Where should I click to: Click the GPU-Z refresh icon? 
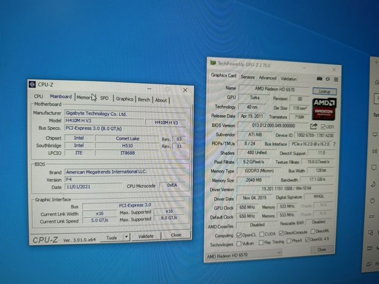tap(328, 79)
